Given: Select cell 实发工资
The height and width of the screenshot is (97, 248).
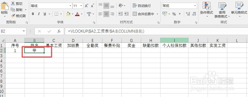Looking at the screenshot, I should 218,45.
